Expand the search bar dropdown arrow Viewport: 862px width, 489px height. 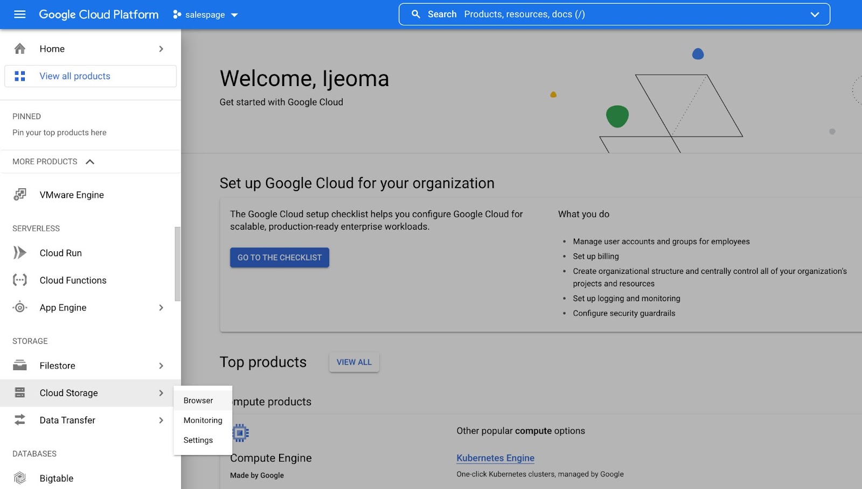[815, 15]
